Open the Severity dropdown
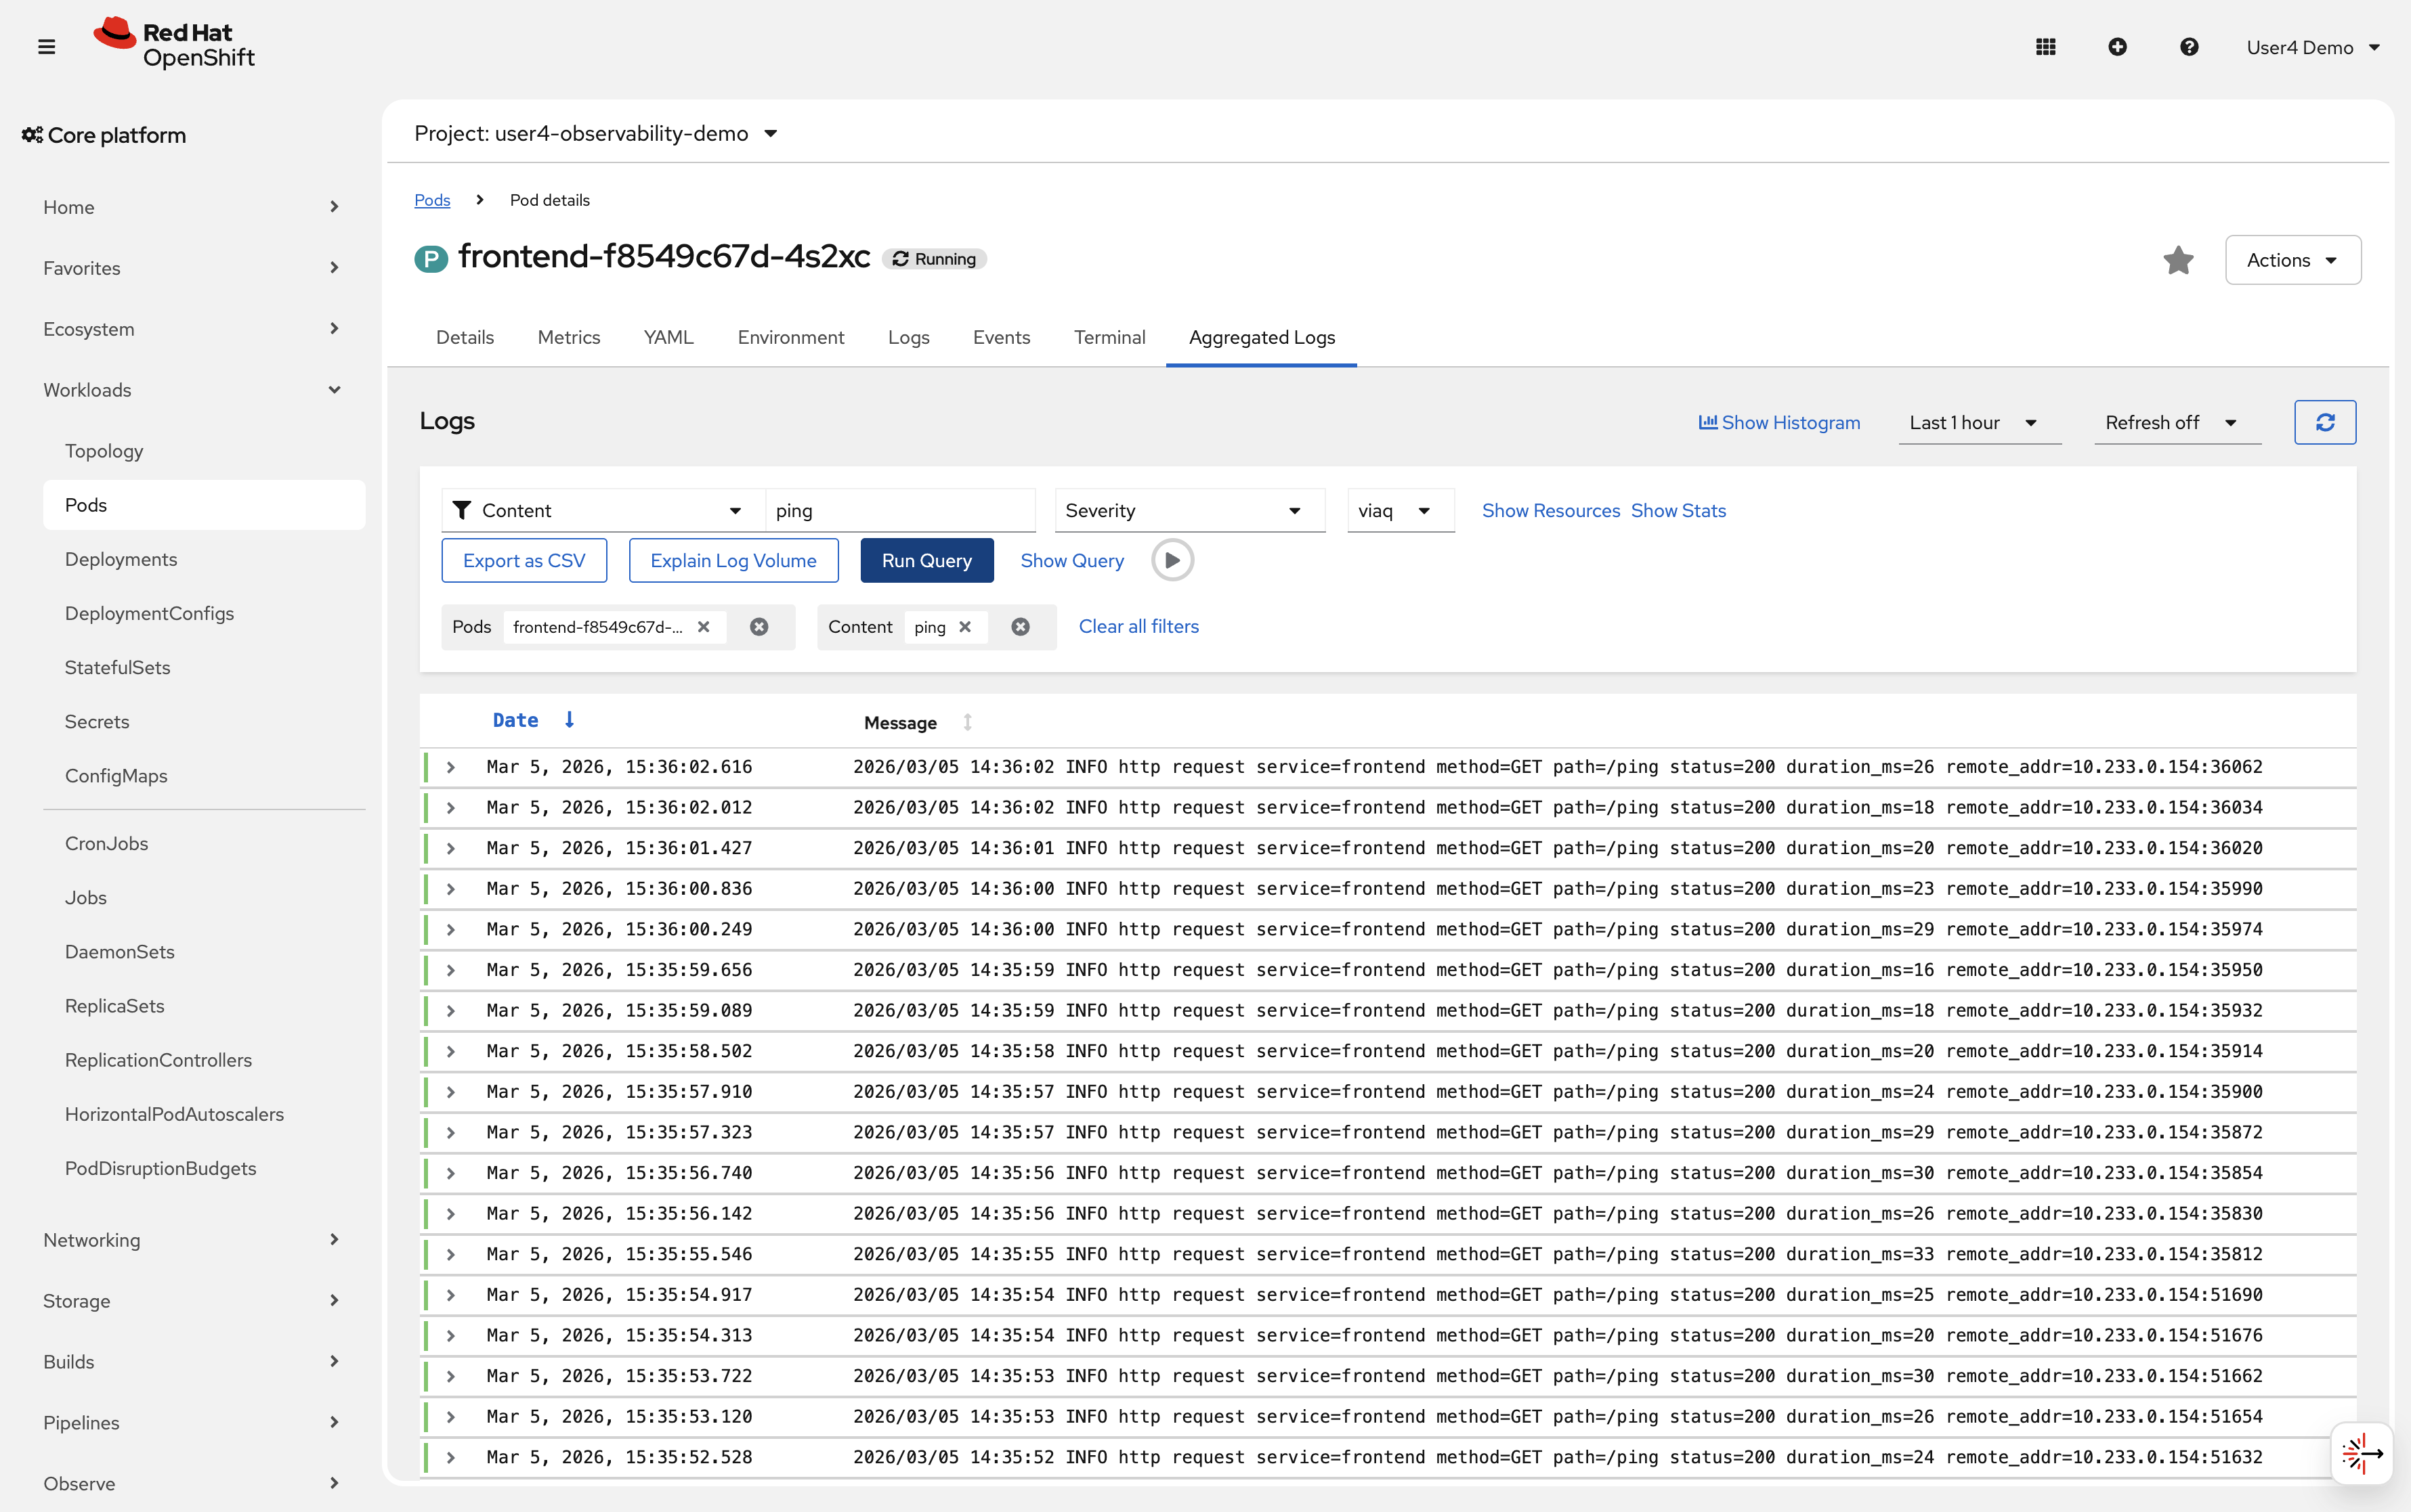The height and width of the screenshot is (1512, 2411). point(1189,510)
